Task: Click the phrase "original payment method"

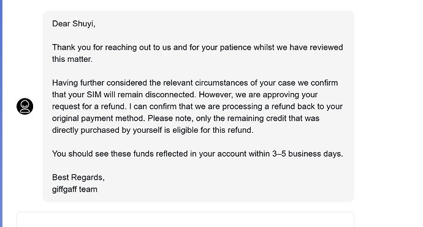Action: click(99, 119)
